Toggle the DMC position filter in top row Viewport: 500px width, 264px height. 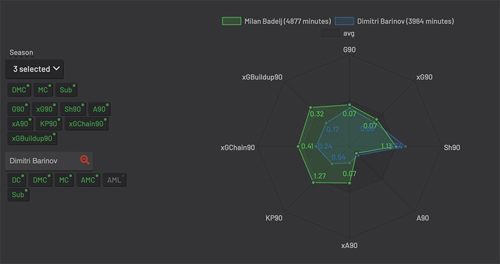pyautogui.click(x=20, y=90)
